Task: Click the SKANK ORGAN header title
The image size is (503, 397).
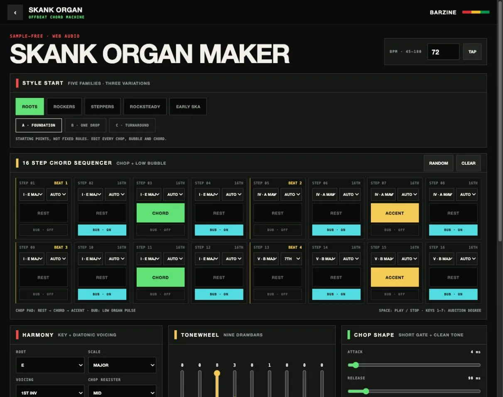Action: point(55,10)
